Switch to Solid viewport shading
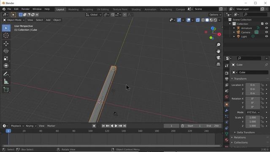Screen dimensions: 270x152 (207, 20)
